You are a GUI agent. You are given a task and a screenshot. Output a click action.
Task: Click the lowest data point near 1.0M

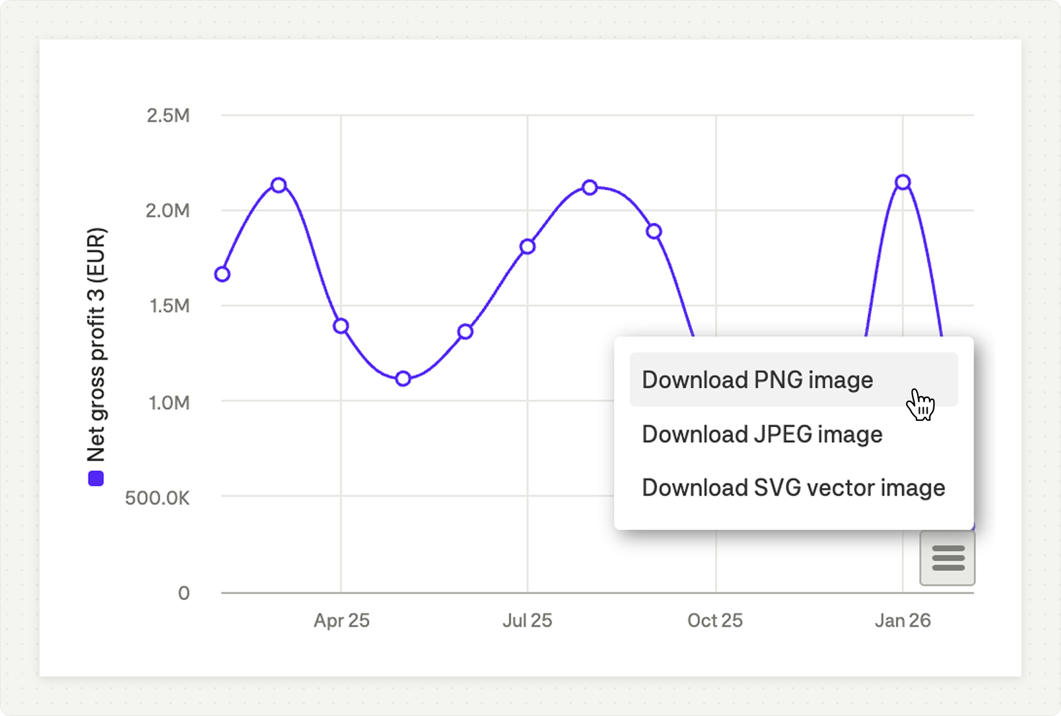pos(403,379)
